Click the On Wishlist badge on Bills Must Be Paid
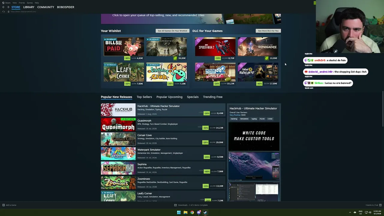 (x=110, y=39)
